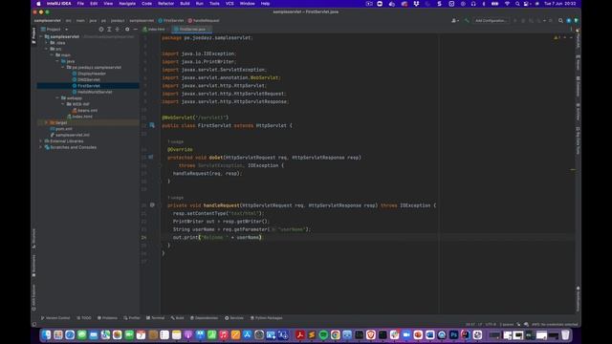Viewport: 612px width, 344px height.
Task: Click the doGet override gutter icon
Action: [151, 157]
